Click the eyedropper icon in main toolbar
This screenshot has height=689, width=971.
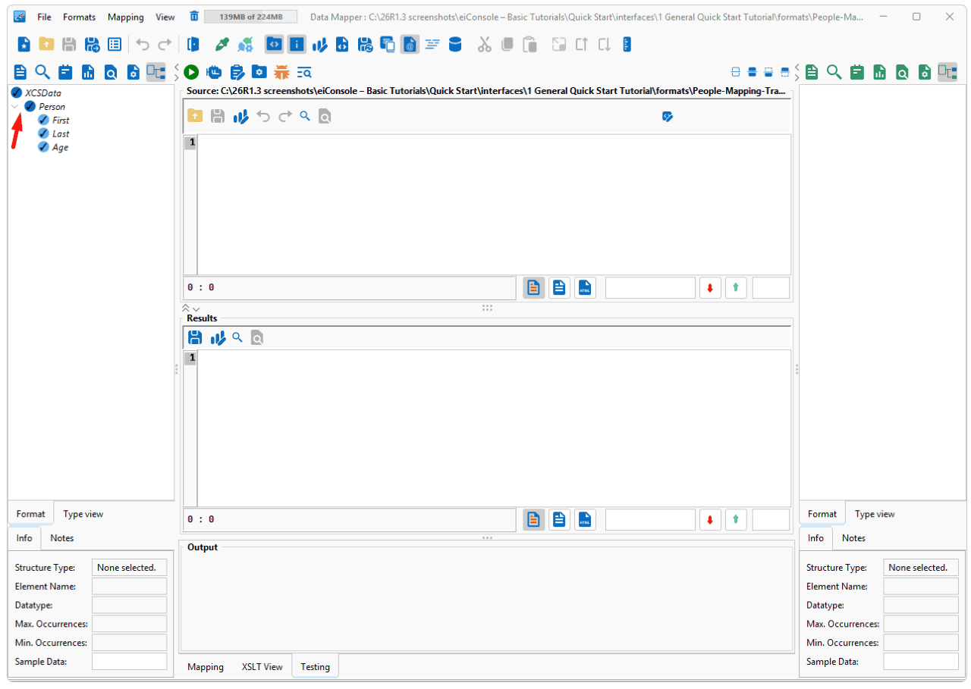[x=222, y=45]
